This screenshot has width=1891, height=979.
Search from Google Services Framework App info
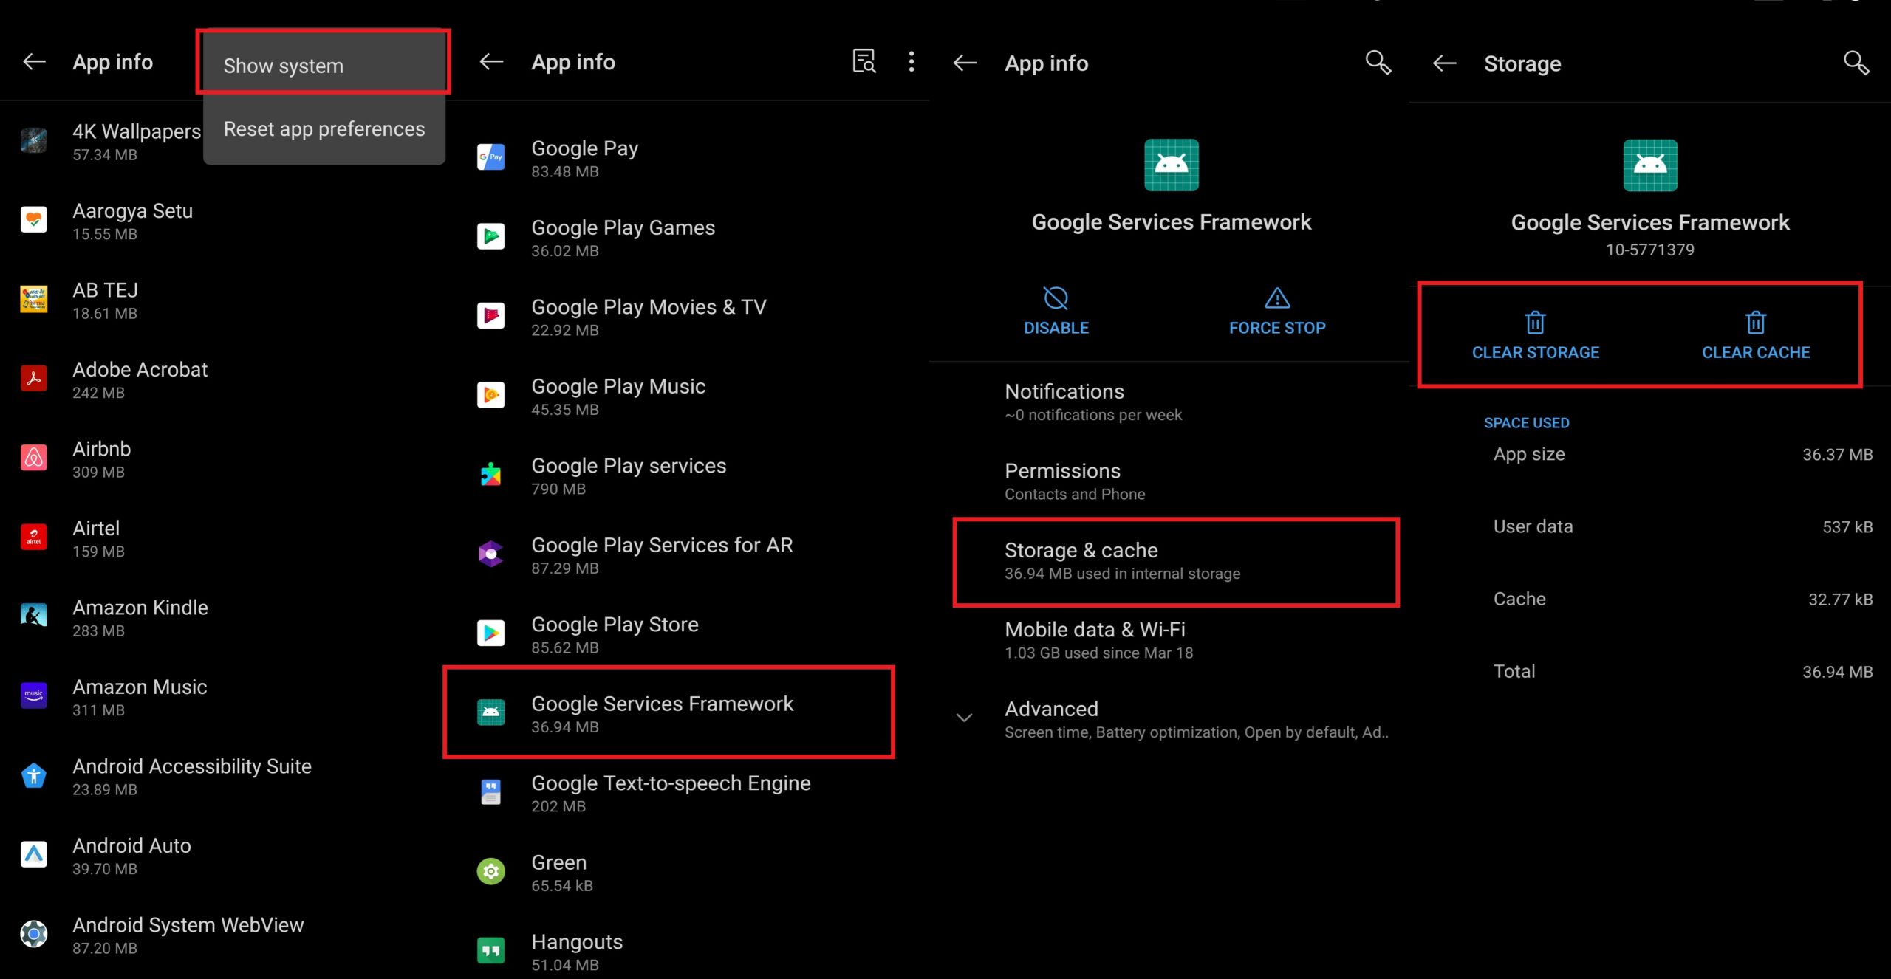[1378, 63]
